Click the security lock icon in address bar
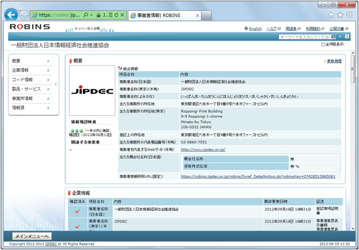This screenshot has height=250, width=359. tap(99, 15)
